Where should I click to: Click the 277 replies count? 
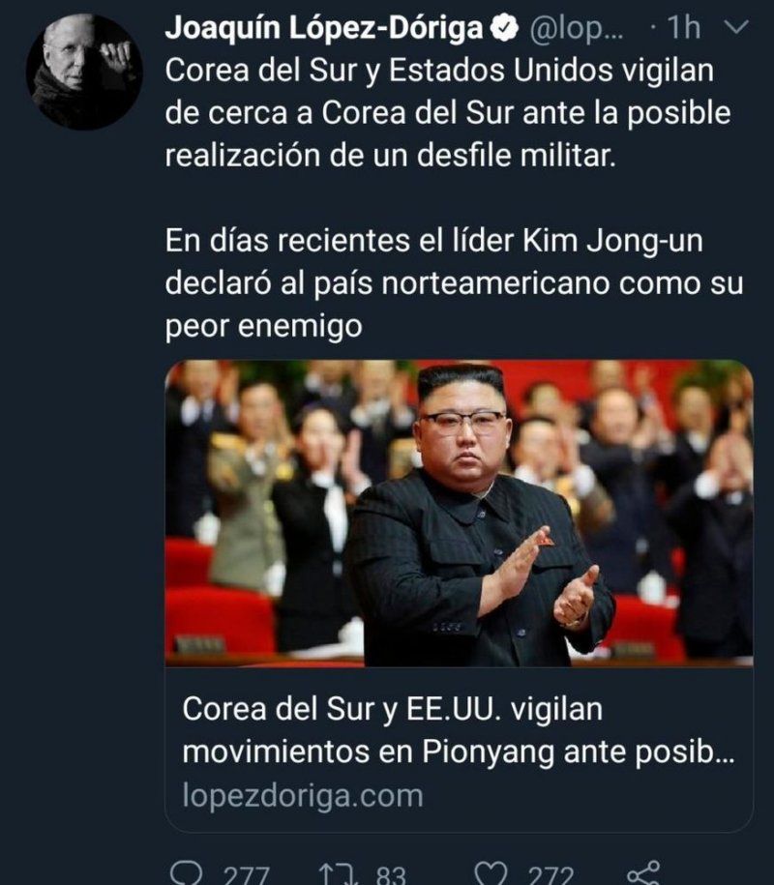click(246, 874)
